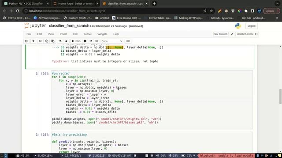
Task: Open the Custom ROMs bookmark
Action: click(x=78, y=18)
